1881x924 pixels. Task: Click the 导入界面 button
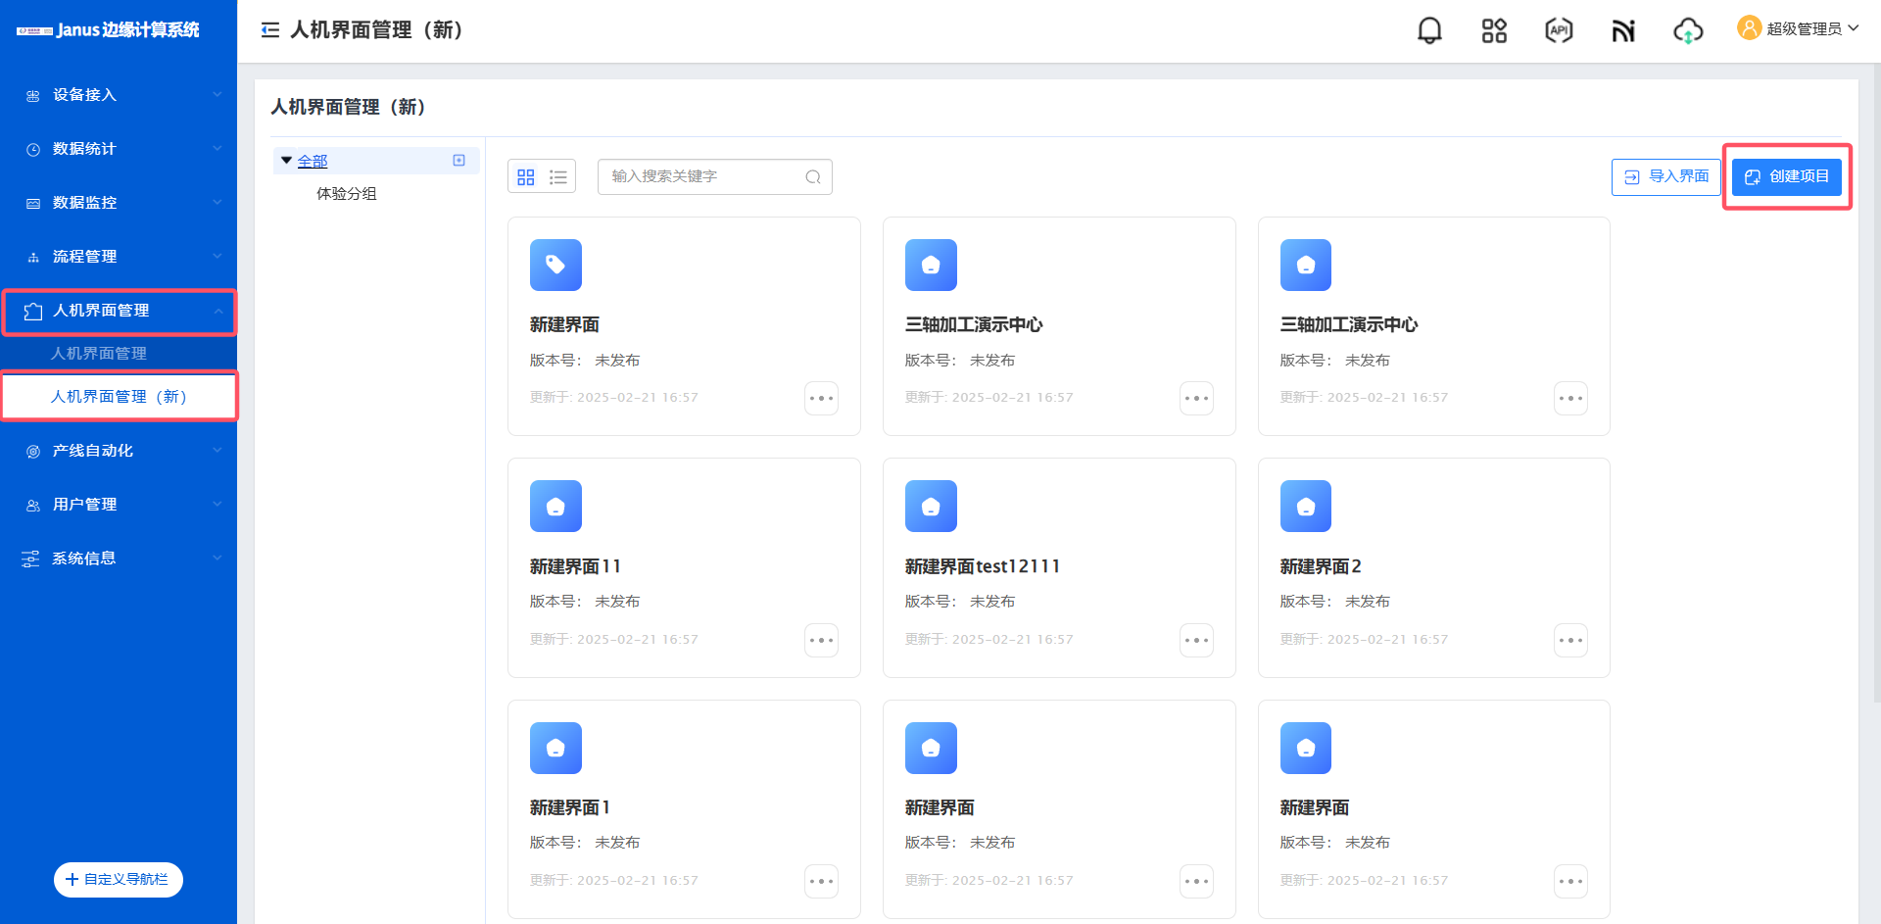1665,177
